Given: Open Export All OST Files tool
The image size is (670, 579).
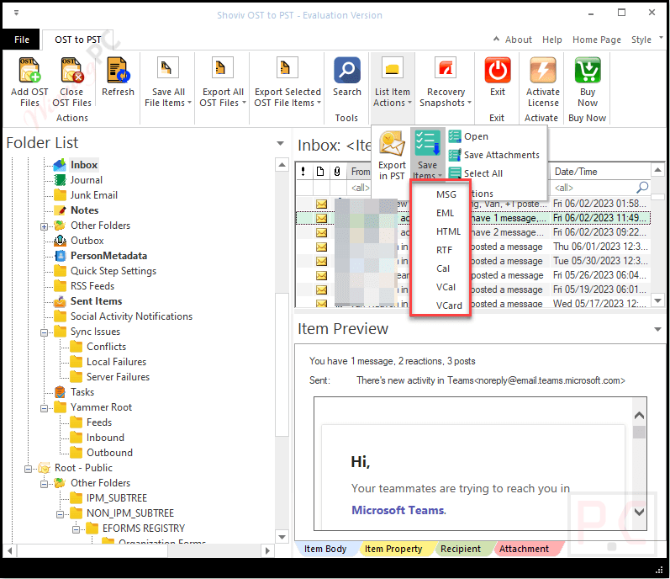Looking at the screenshot, I should (x=223, y=82).
